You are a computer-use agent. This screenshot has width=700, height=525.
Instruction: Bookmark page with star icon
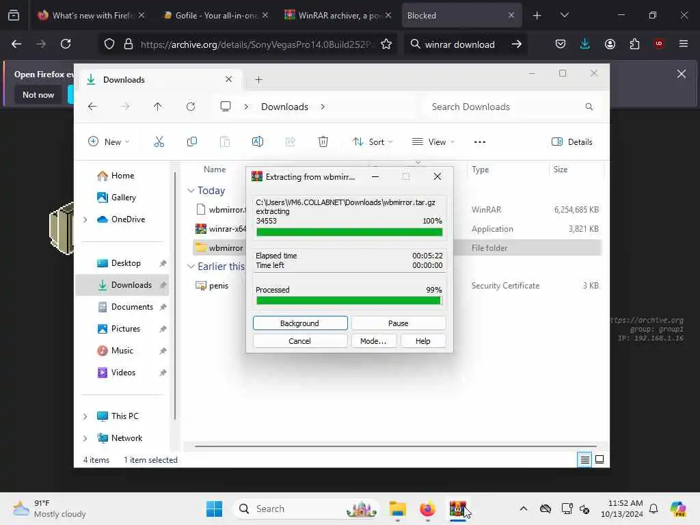(x=386, y=44)
